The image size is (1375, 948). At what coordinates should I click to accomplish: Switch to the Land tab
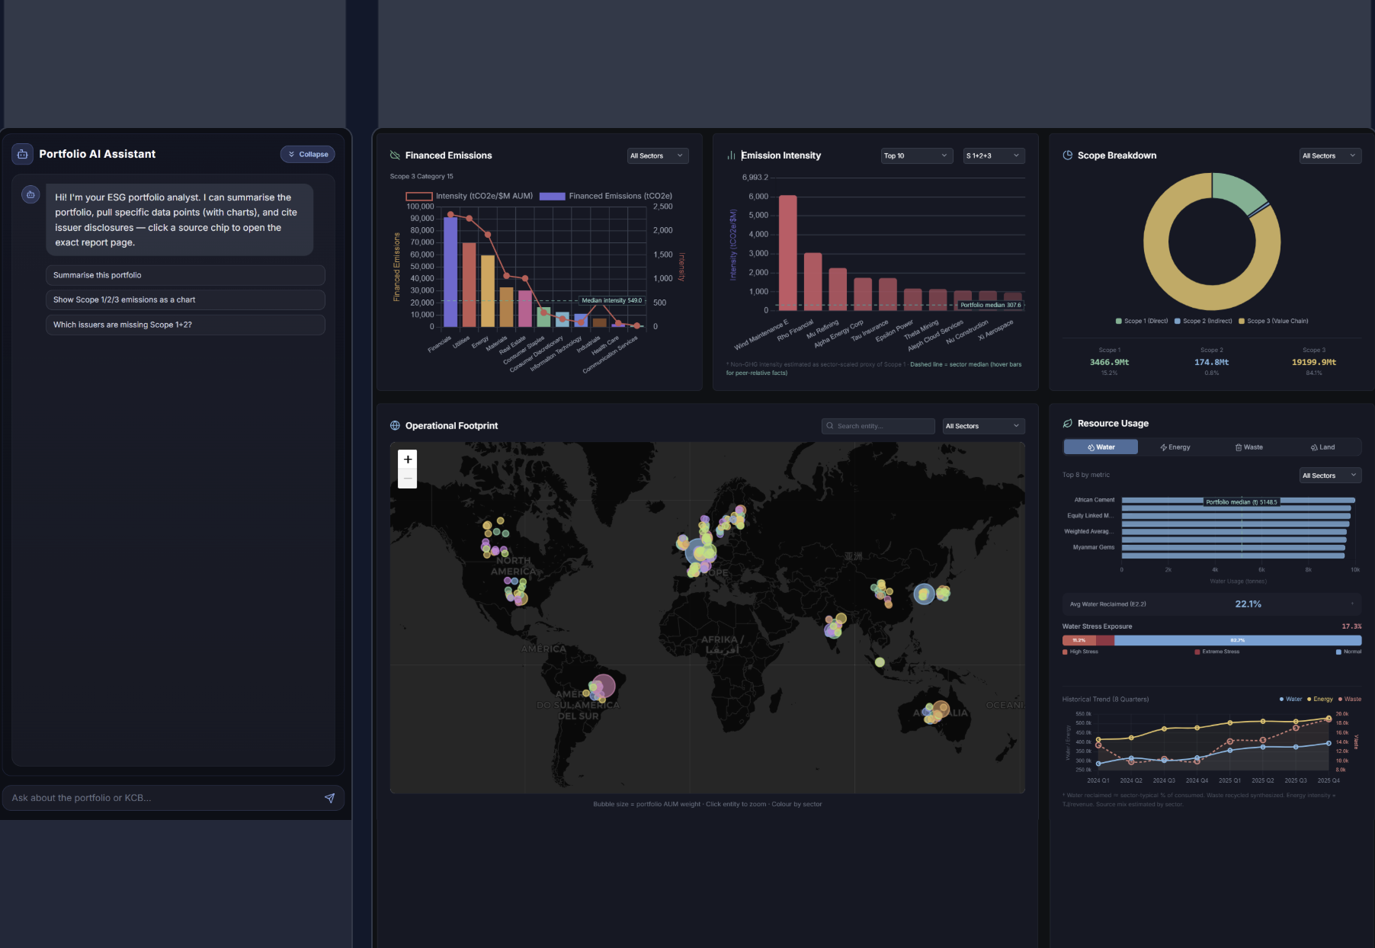point(1322,447)
